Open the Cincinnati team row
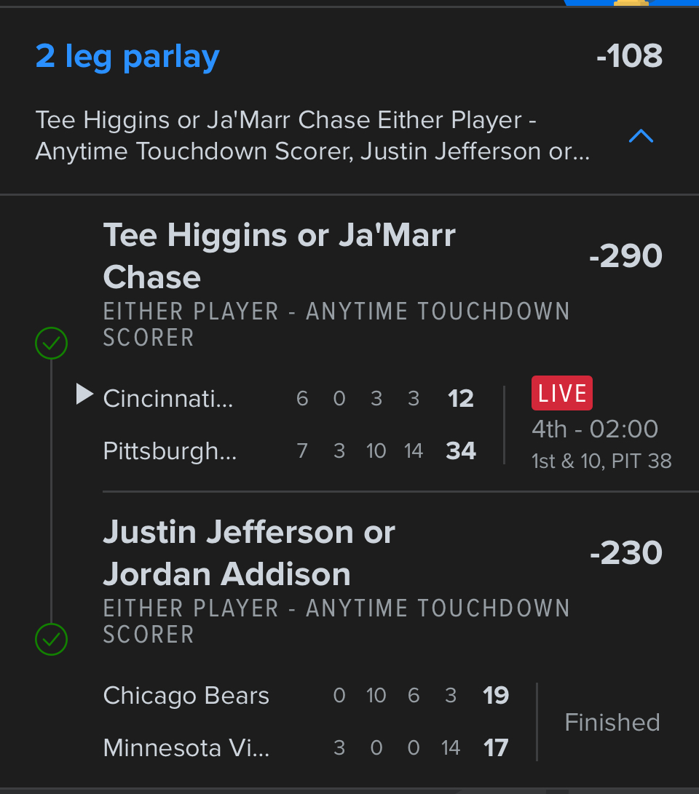 pyautogui.click(x=168, y=399)
